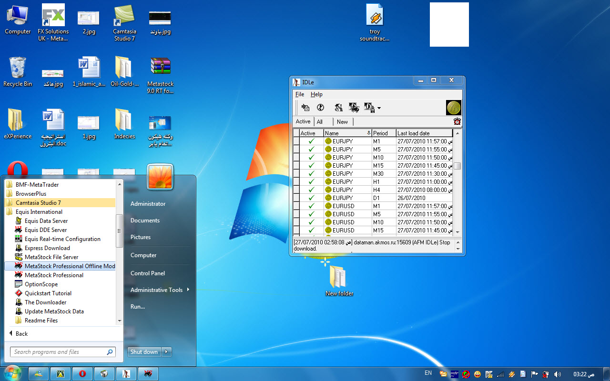This screenshot has height=381, width=610.
Task: Open FX Solutions UK MetaTrader desktop shortcut
Action: pos(53,22)
